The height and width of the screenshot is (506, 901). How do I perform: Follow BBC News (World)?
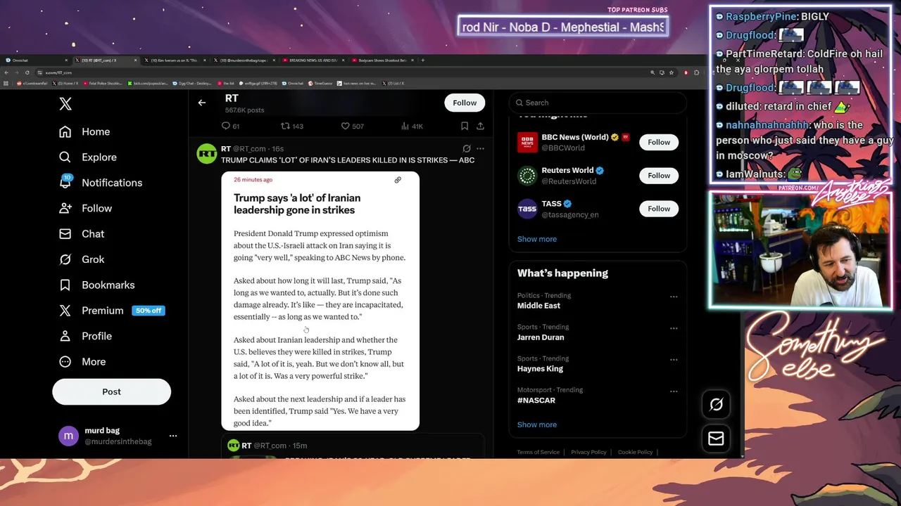(x=659, y=142)
